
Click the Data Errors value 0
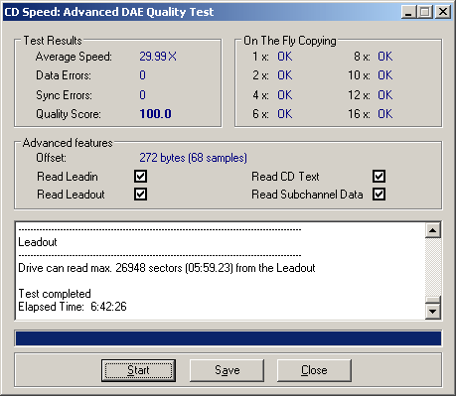(x=142, y=75)
